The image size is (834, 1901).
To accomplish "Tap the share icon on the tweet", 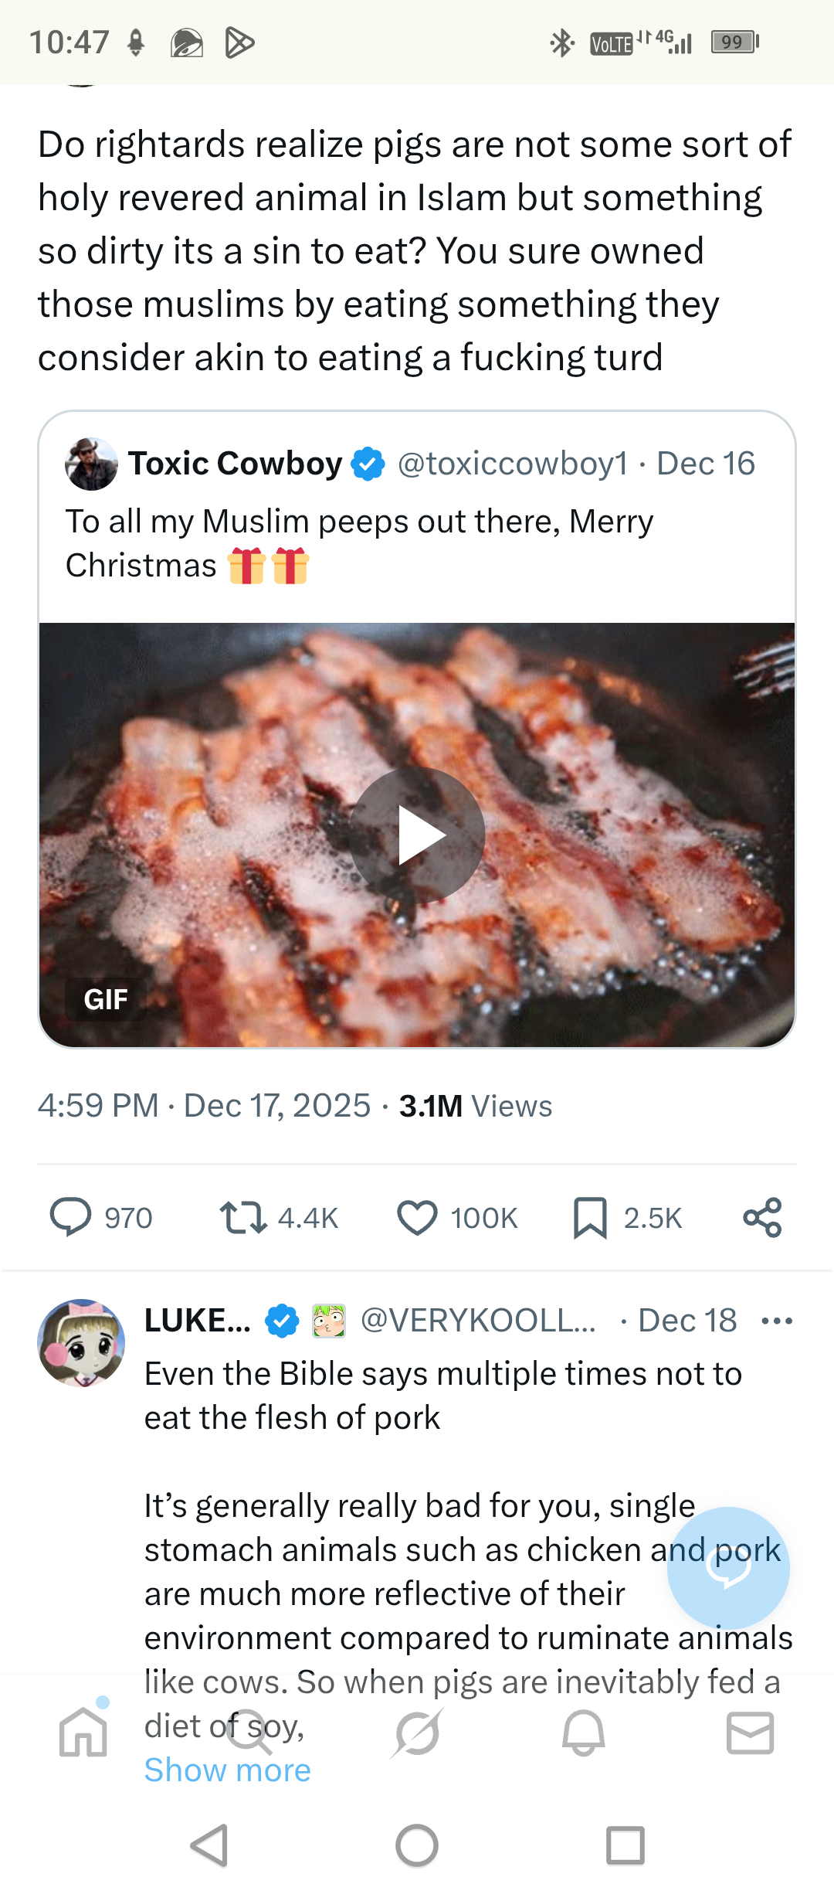I will [762, 1218].
